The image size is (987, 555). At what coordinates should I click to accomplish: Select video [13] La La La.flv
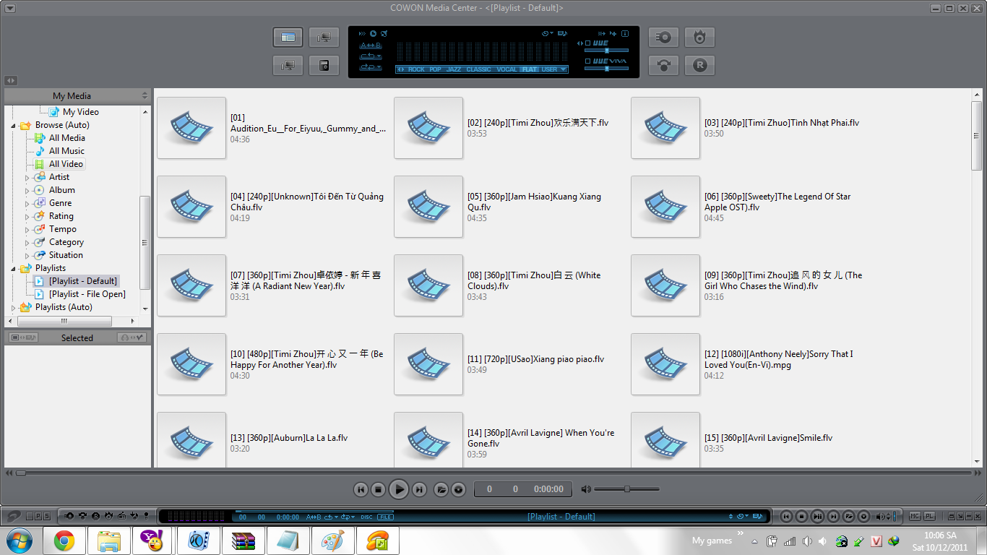click(191, 440)
